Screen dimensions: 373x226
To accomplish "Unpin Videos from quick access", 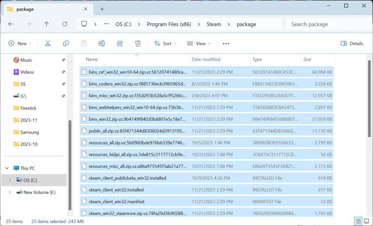I will tap(63, 72).
